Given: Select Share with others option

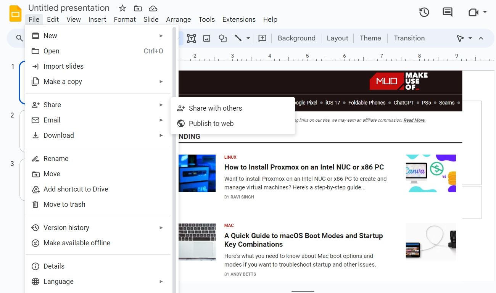Looking at the screenshot, I should coord(215,108).
